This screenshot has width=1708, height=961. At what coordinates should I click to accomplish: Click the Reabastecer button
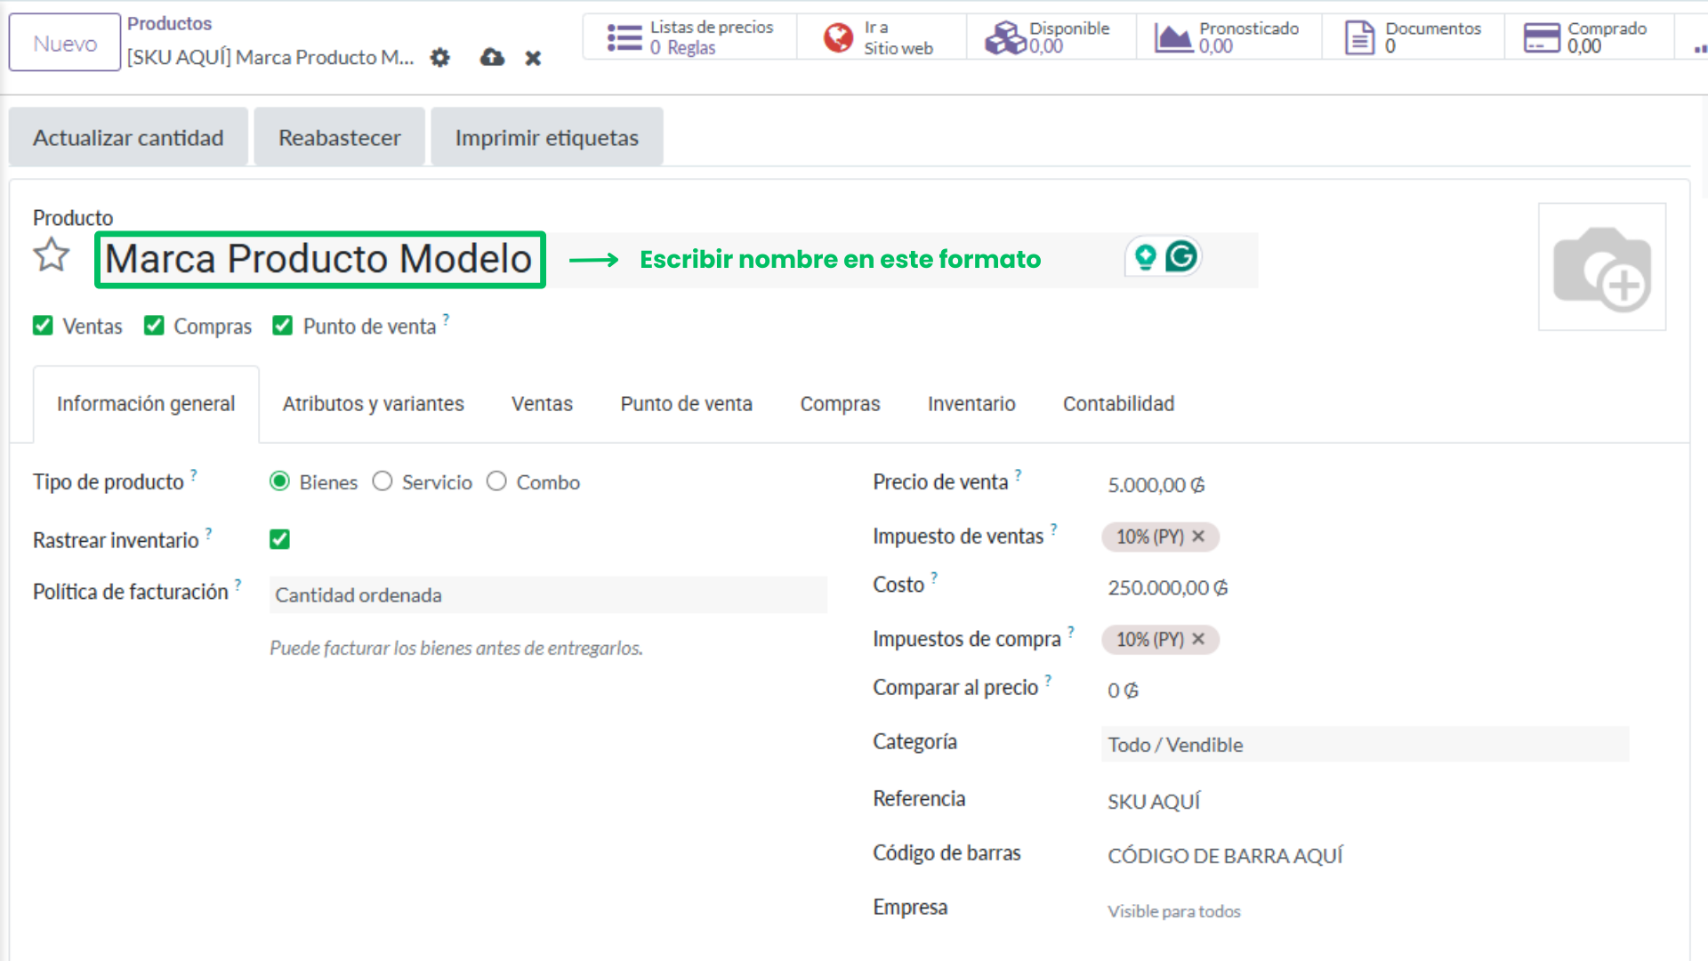coord(339,137)
